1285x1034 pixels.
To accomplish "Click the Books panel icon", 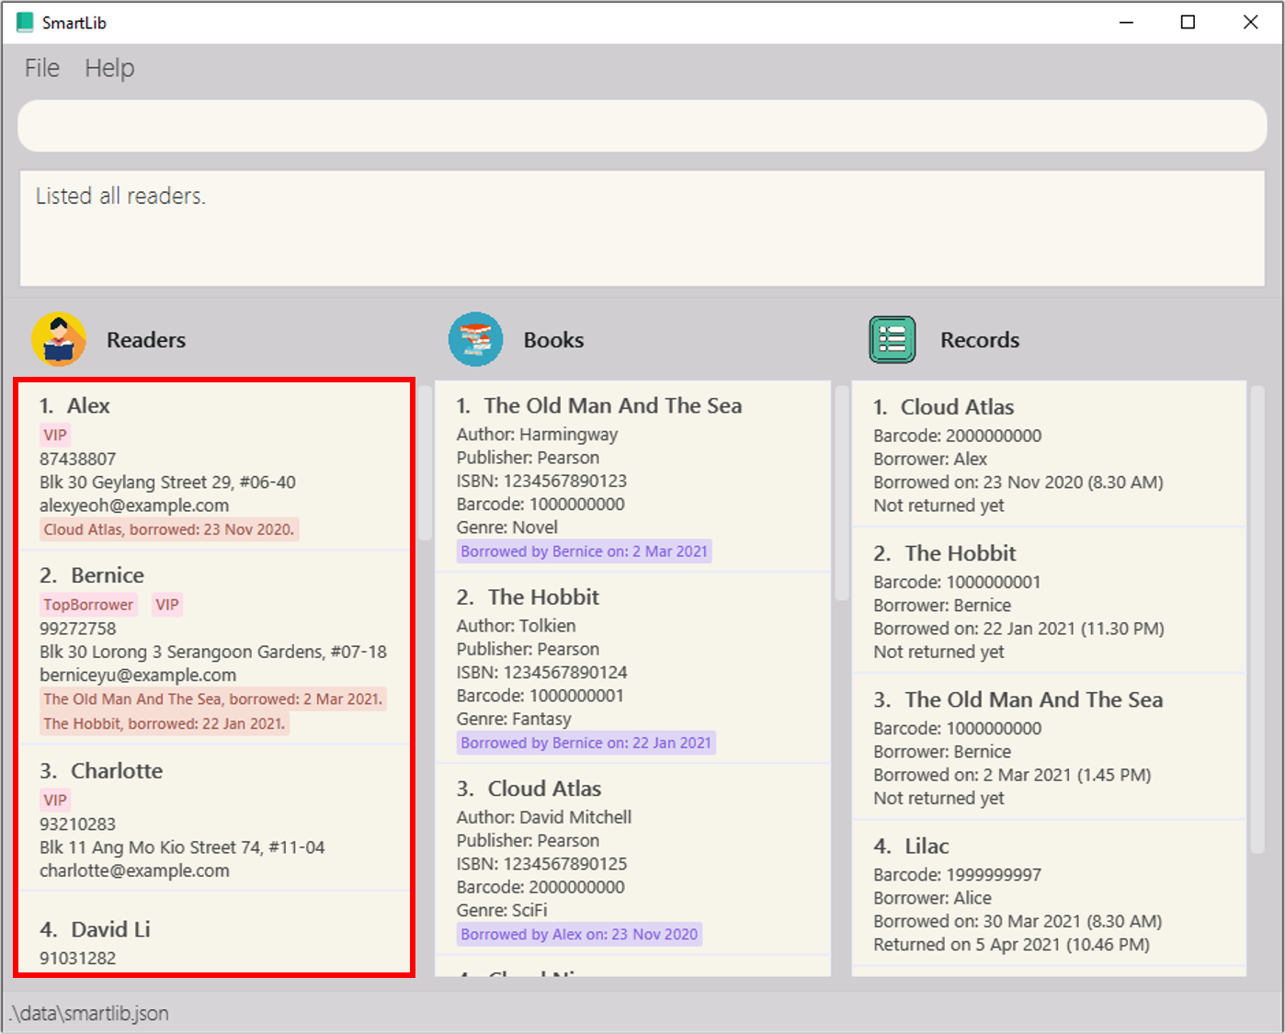I will tap(475, 339).
